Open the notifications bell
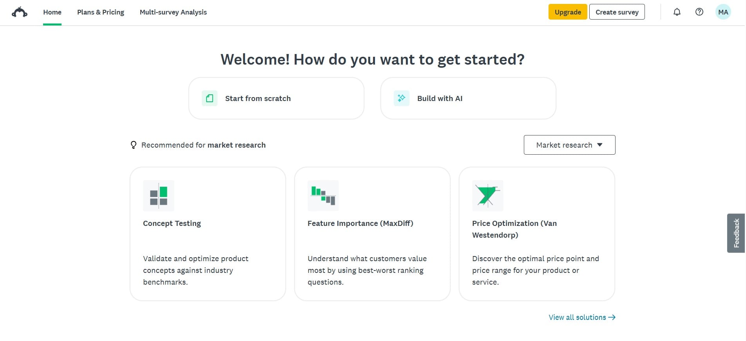 click(677, 12)
